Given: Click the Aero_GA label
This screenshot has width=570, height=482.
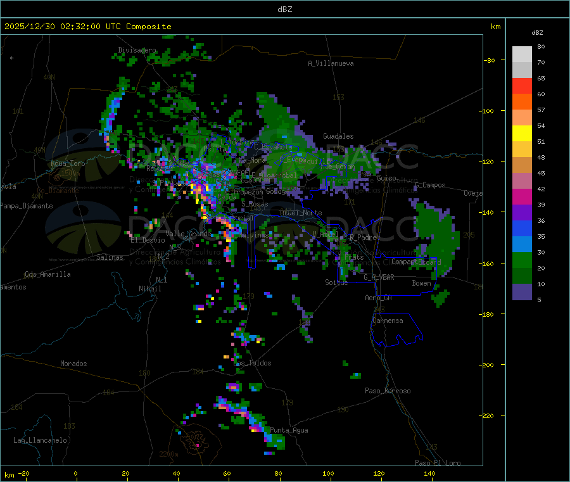Looking at the screenshot, I should point(378,298).
